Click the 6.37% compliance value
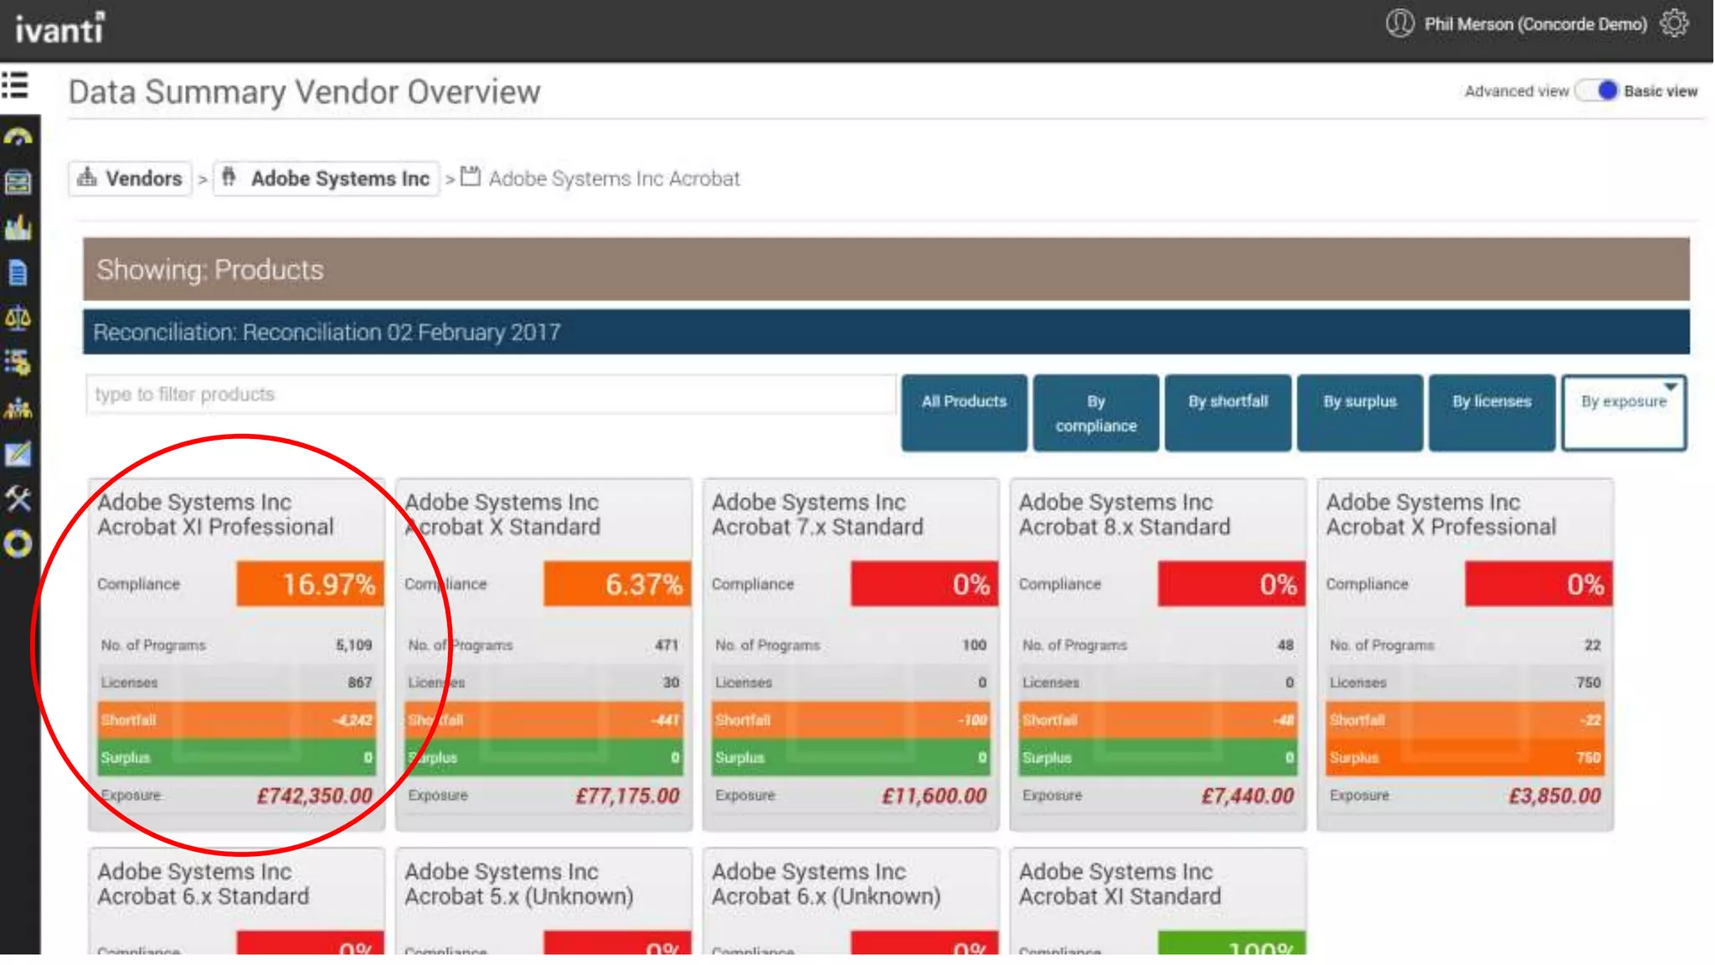1715x965 pixels. 618,584
